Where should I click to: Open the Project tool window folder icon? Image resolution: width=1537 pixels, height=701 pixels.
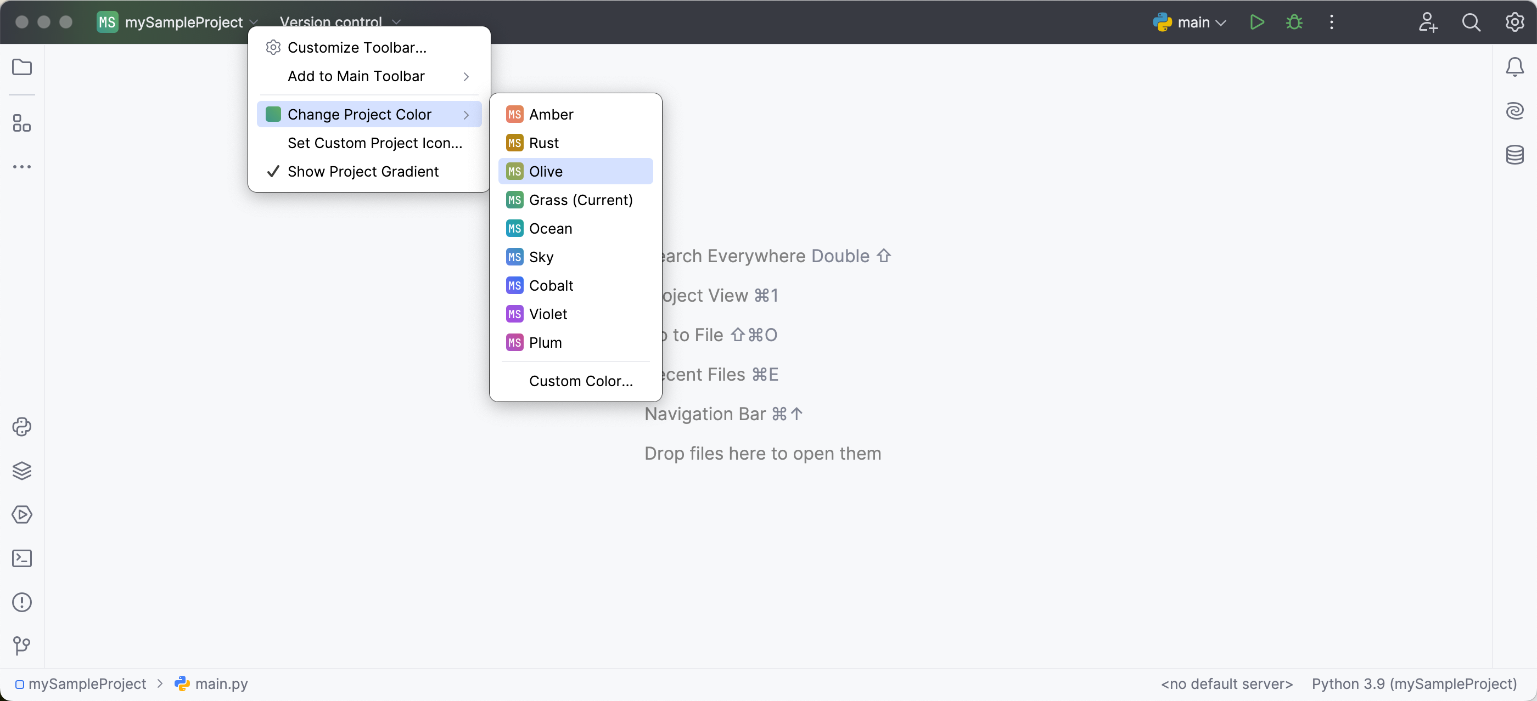(22, 67)
